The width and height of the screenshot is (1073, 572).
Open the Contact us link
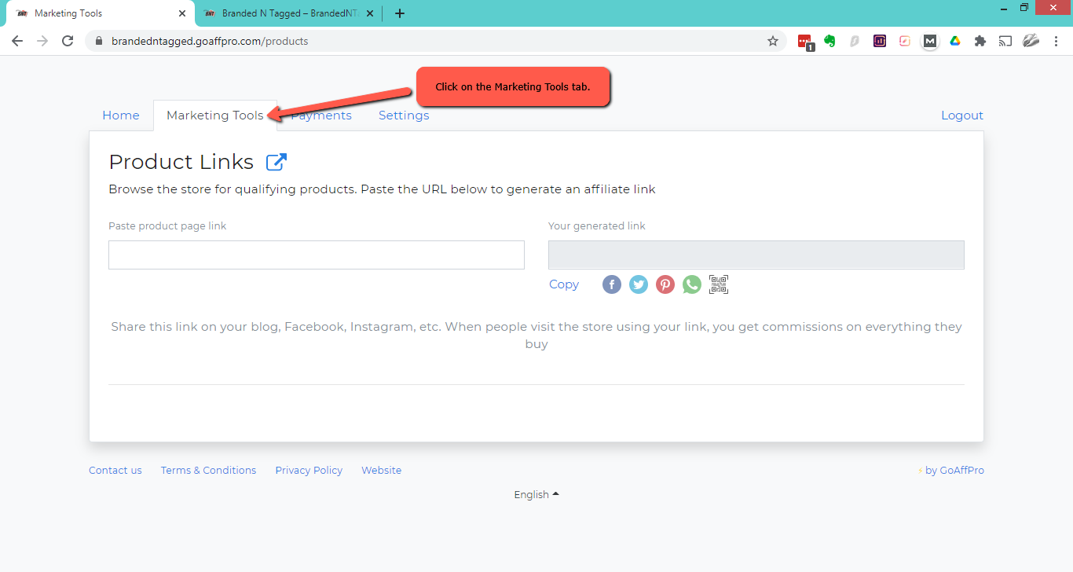click(x=115, y=471)
